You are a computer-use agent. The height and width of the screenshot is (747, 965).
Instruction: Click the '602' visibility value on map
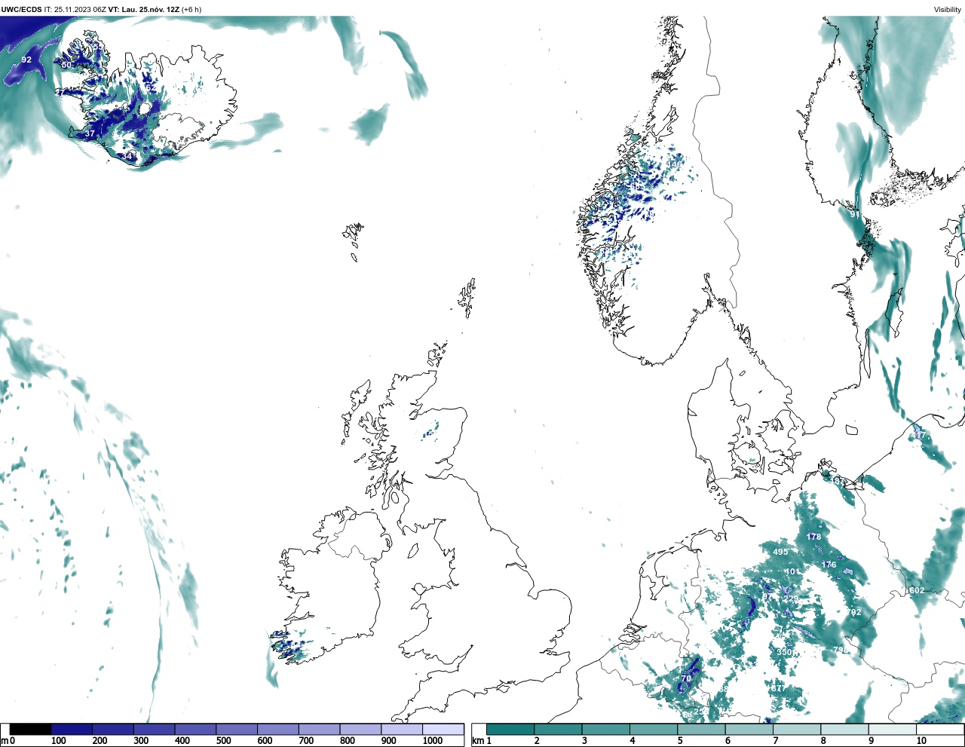[x=917, y=590]
